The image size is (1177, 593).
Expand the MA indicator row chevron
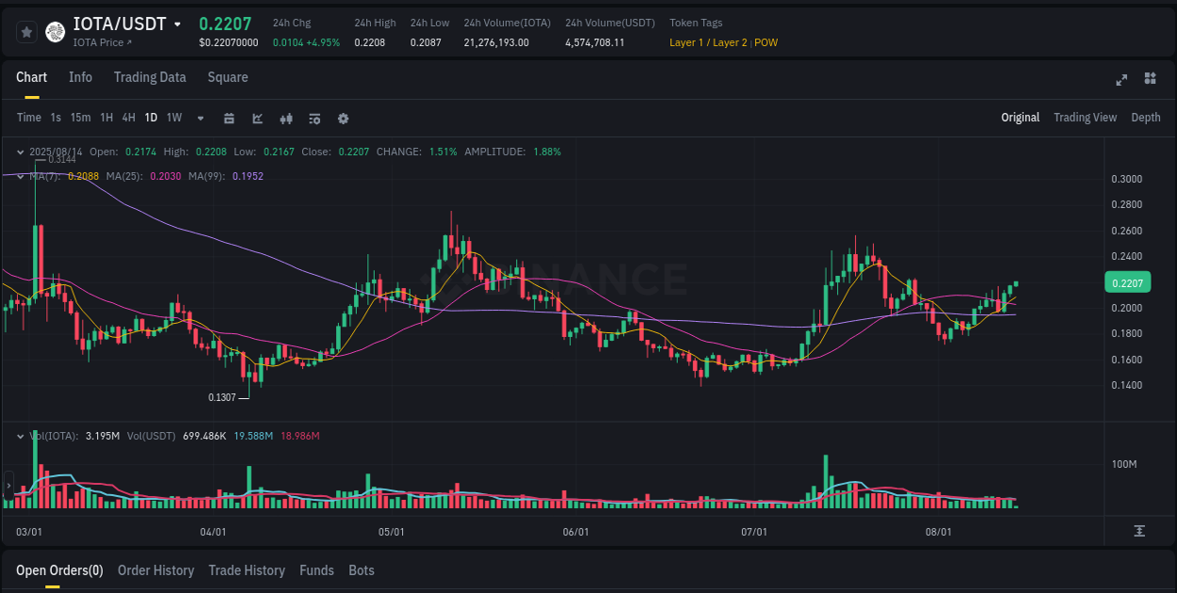click(20, 176)
